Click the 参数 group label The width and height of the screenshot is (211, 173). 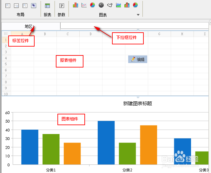[x=61, y=15]
